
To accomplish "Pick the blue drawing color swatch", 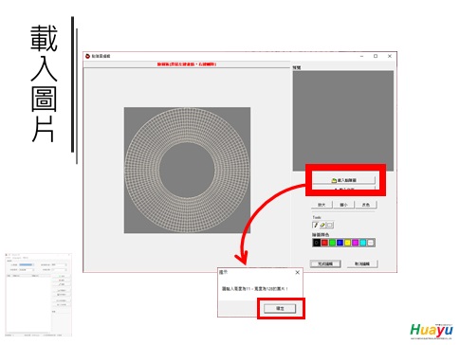I will coord(340,243).
